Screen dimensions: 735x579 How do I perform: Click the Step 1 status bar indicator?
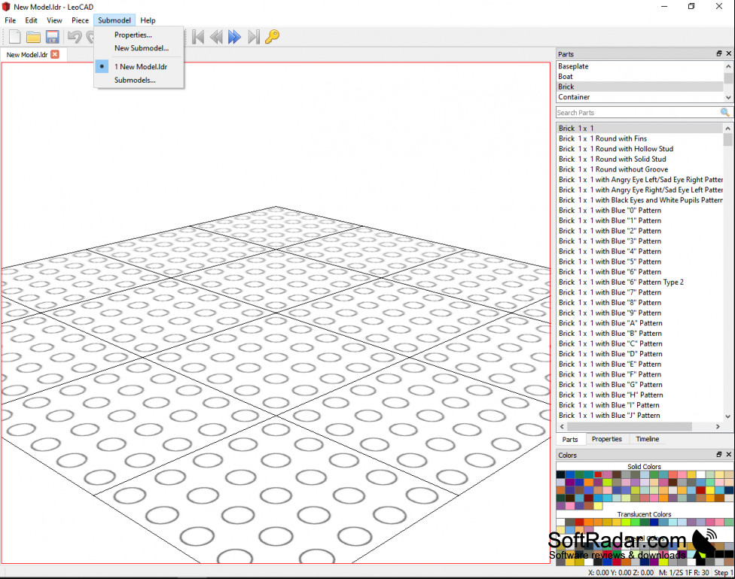pyautogui.click(x=723, y=572)
